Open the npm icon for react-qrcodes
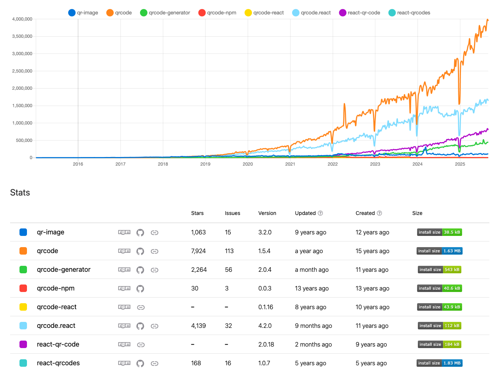 (124, 363)
